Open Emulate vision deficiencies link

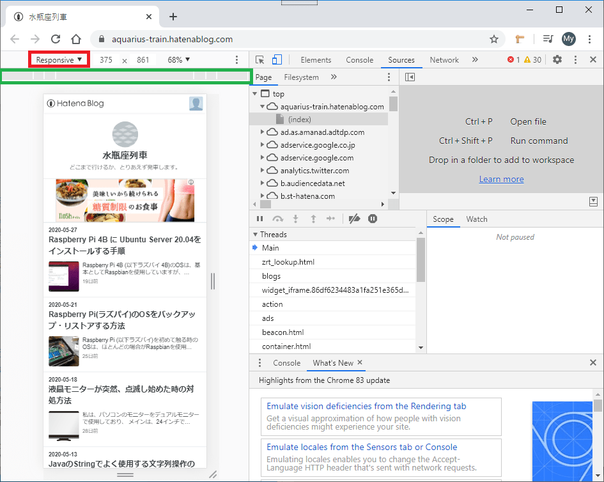tap(366, 406)
